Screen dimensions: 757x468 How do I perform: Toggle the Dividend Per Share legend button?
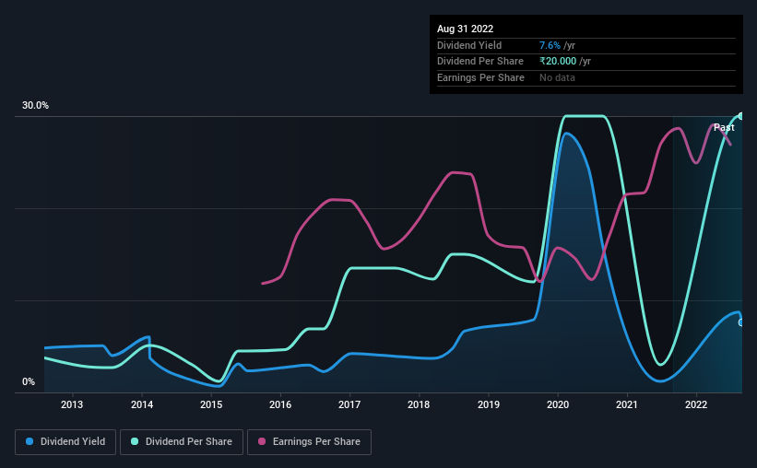click(x=182, y=442)
